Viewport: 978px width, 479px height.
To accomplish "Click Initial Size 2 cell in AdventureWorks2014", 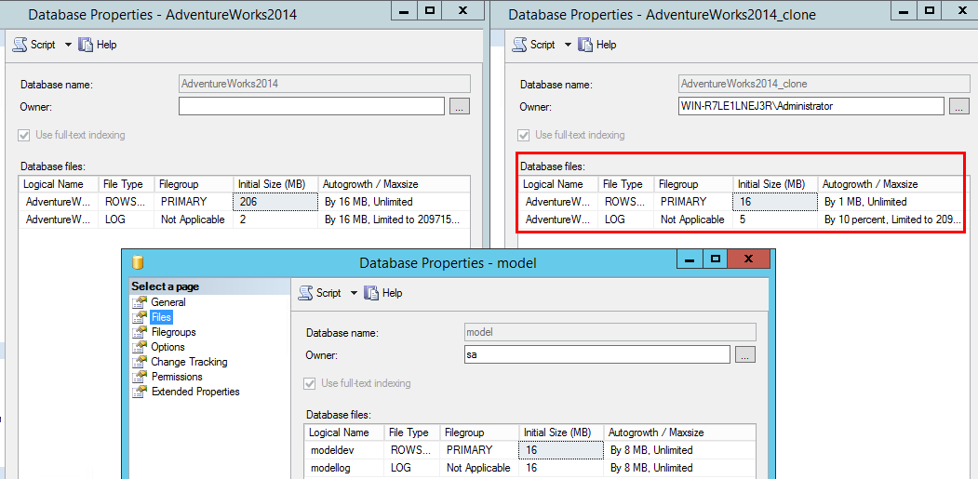I will (x=275, y=219).
